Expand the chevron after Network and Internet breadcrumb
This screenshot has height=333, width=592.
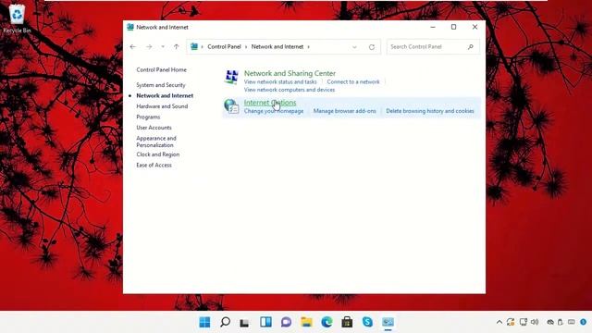pos(308,47)
